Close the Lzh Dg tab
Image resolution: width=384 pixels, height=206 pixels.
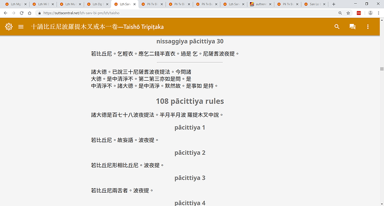[107, 4]
